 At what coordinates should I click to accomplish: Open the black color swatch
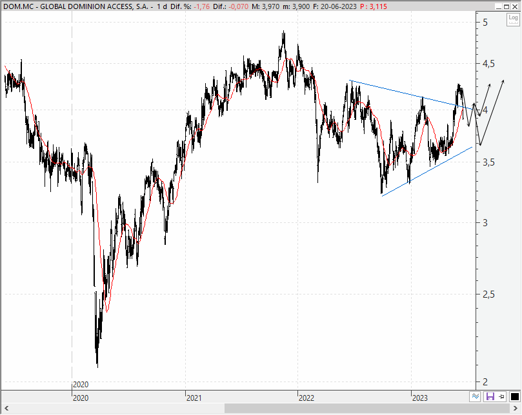click(514, 396)
